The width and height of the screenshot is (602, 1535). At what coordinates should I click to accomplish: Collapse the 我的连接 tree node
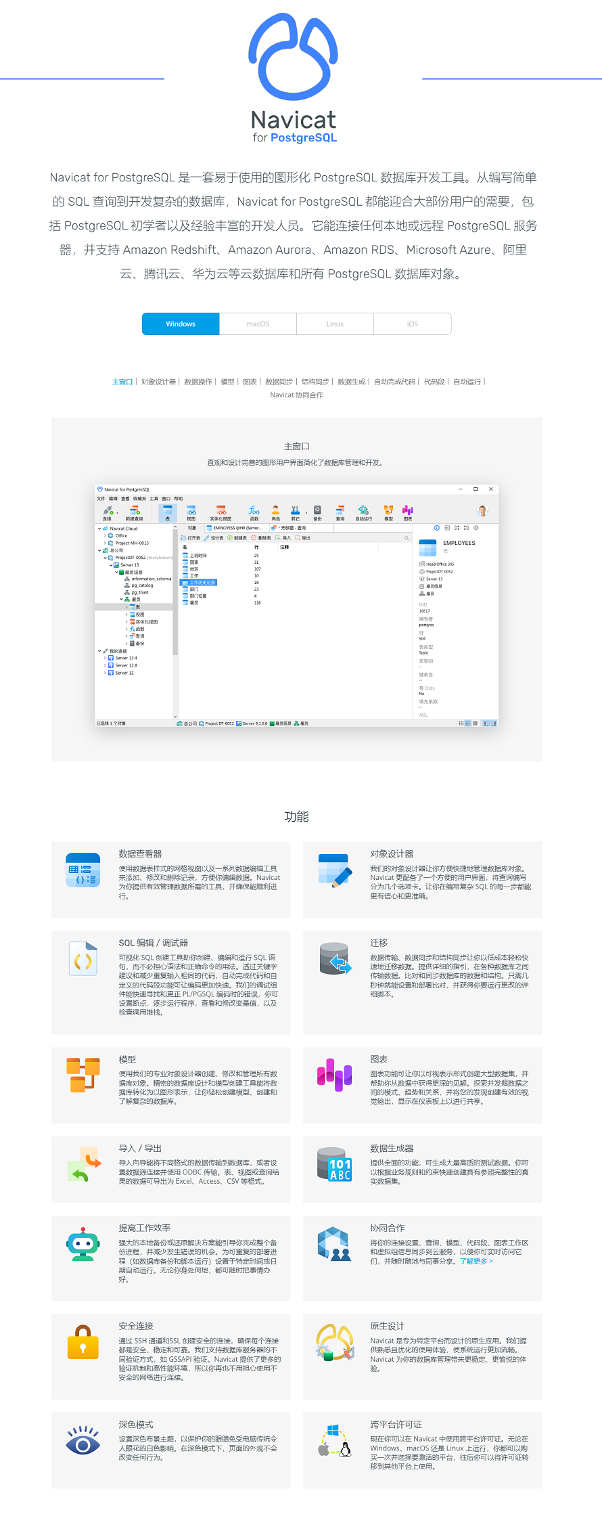(x=99, y=651)
